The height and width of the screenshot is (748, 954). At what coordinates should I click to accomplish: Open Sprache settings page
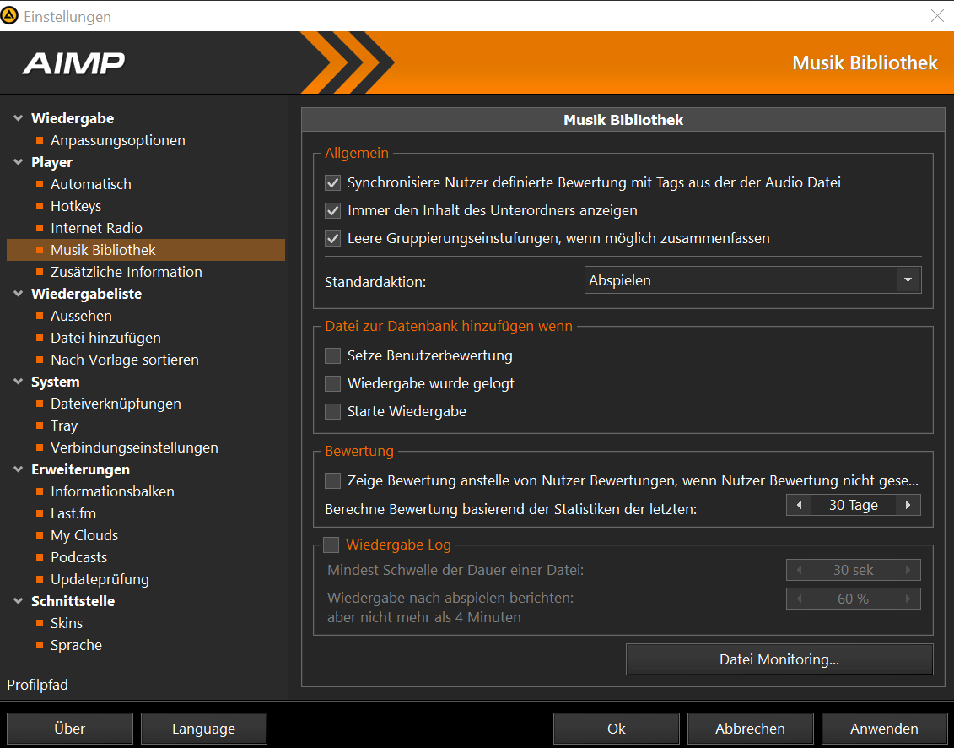click(x=77, y=644)
